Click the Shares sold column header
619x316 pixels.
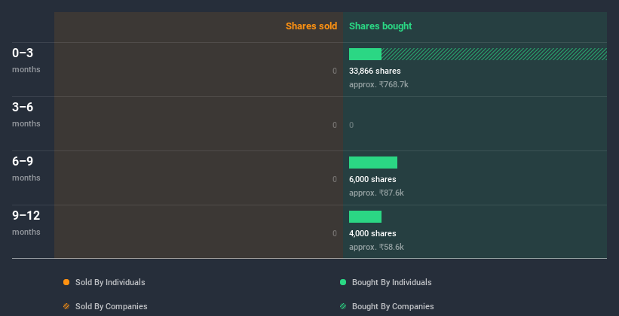pos(311,26)
